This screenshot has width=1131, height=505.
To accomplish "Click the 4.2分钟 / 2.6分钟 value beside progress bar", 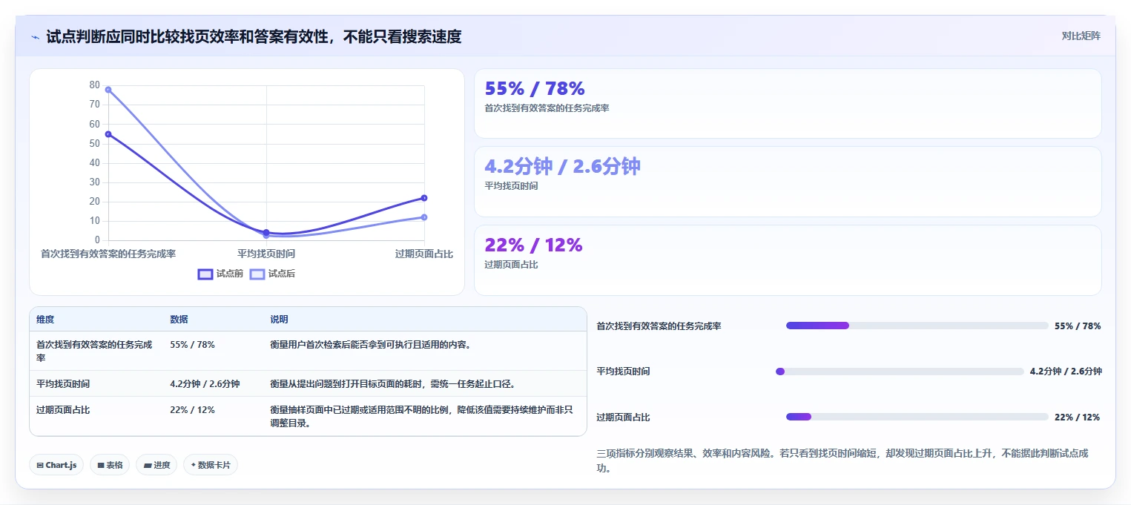I will click(x=1066, y=372).
